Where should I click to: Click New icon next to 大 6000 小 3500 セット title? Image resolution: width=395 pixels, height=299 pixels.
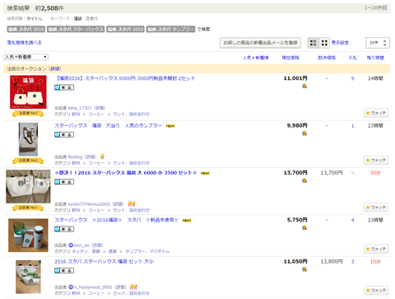click(205, 173)
